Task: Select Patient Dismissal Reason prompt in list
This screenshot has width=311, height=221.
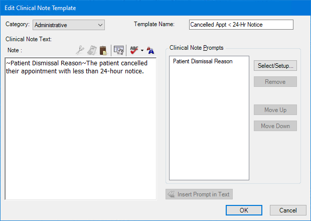Action: 203,61
